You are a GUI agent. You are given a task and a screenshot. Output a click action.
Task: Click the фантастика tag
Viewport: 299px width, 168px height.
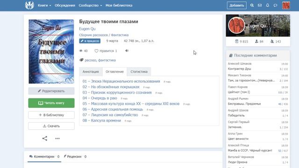[107, 60]
